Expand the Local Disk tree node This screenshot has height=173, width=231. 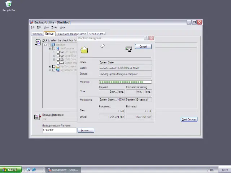(54, 56)
